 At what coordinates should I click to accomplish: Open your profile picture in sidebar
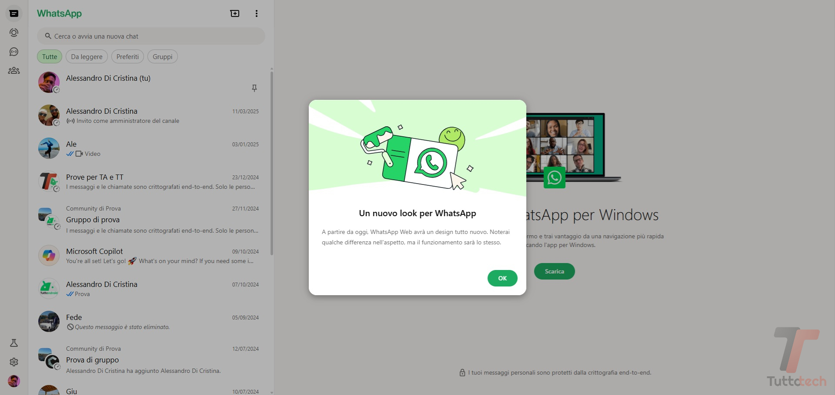[14, 381]
